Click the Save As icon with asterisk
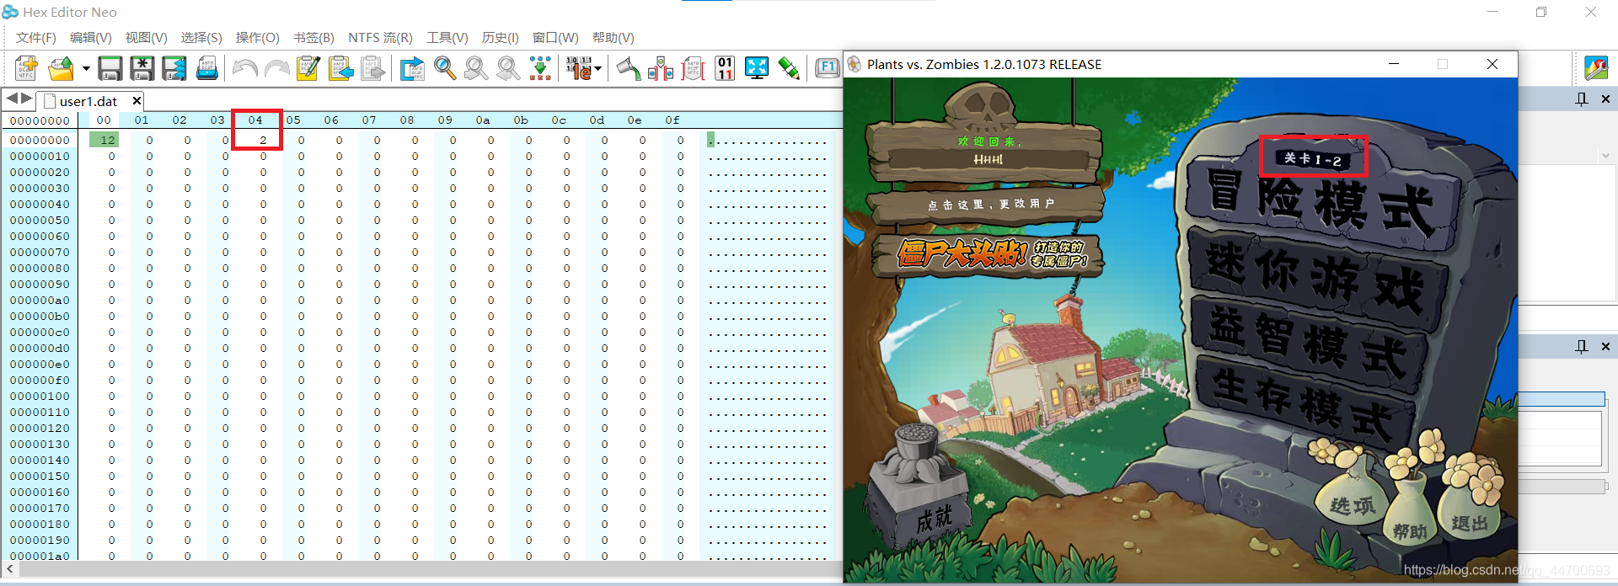This screenshot has width=1618, height=586. (142, 68)
